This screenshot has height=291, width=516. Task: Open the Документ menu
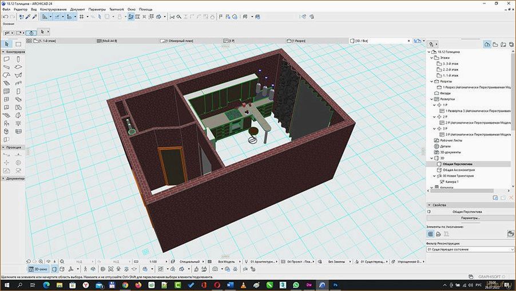coord(77,9)
